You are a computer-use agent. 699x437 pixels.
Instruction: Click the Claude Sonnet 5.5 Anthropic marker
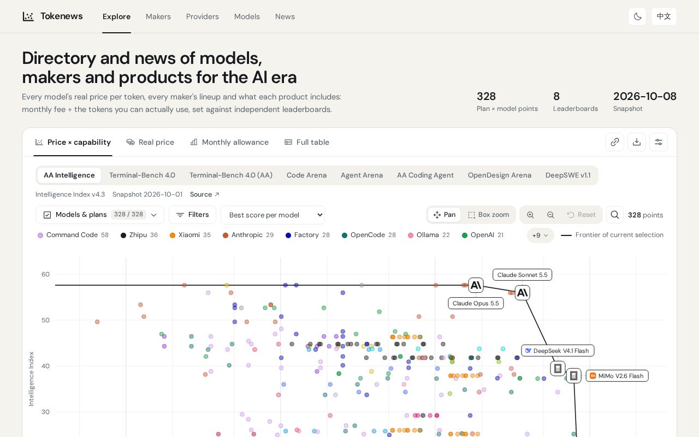click(523, 293)
